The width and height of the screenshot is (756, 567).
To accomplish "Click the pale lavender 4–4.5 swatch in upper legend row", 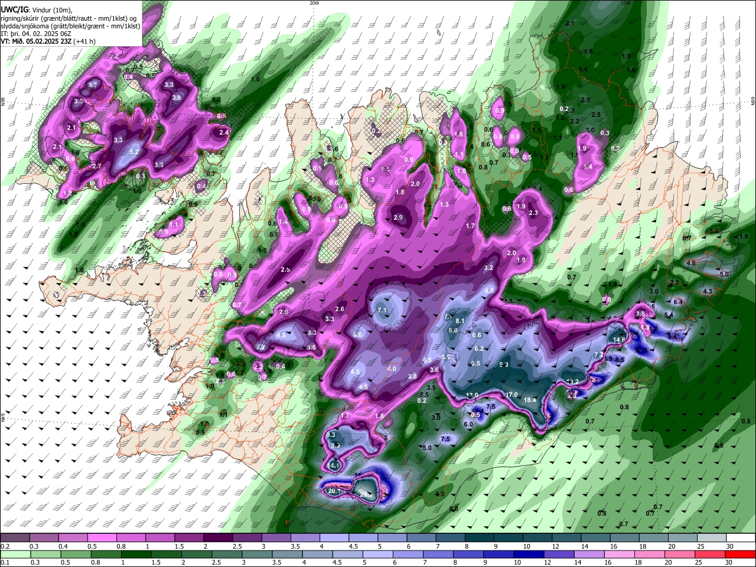I will pos(334,538).
